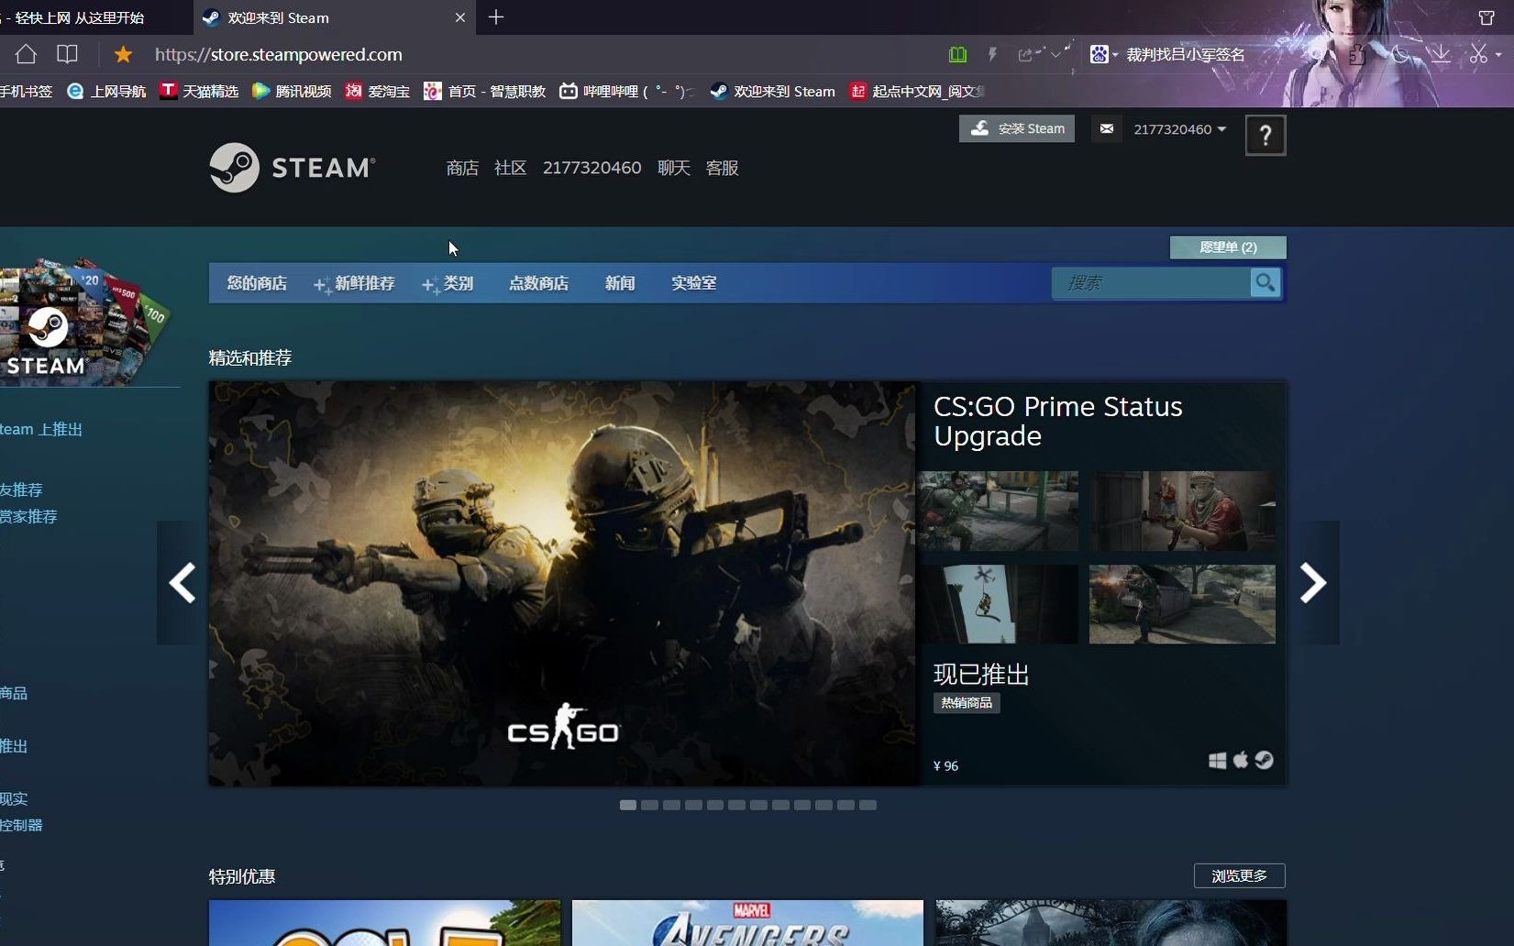Open the browser extensions puzzle icon

[x=1356, y=55]
